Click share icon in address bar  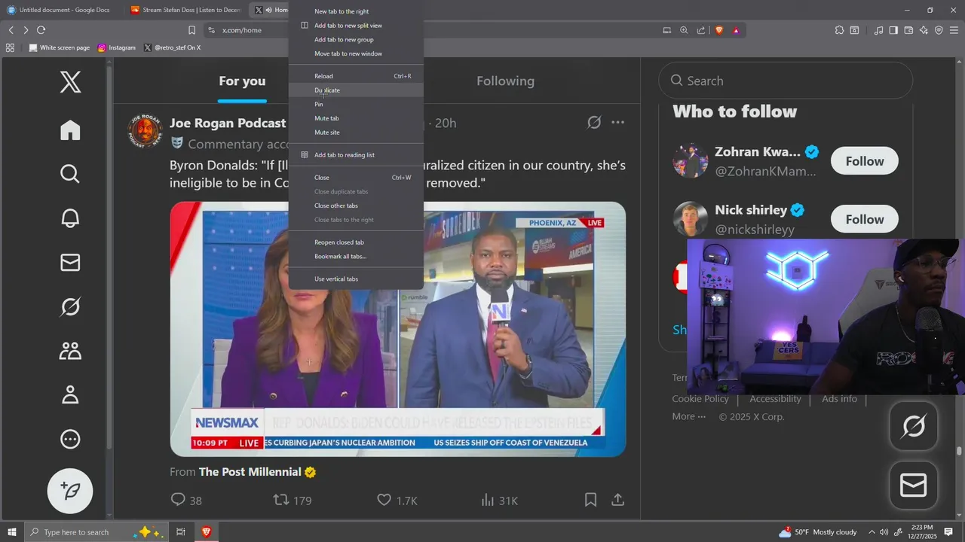point(701,30)
